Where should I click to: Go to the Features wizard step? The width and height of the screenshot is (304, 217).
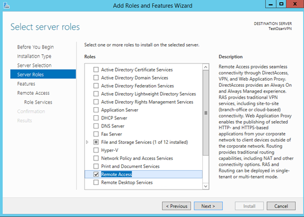26,84
